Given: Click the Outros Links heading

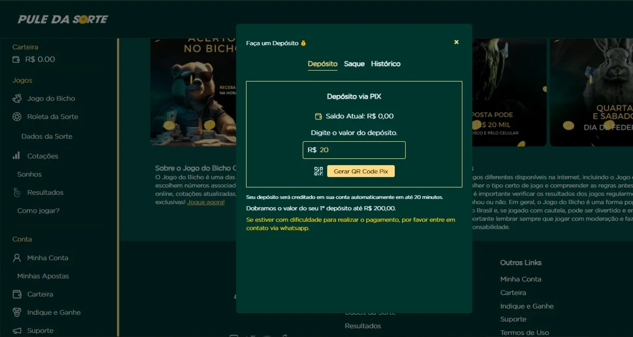Looking at the screenshot, I should click(521, 263).
